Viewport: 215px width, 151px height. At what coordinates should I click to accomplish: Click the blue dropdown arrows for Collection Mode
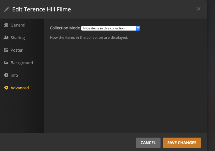138,28
